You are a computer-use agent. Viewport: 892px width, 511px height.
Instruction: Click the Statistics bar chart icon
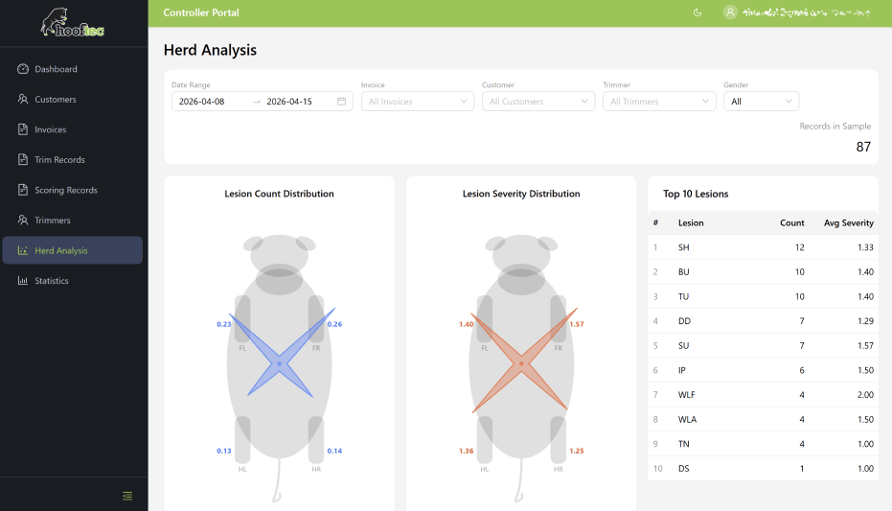coord(23,281)
